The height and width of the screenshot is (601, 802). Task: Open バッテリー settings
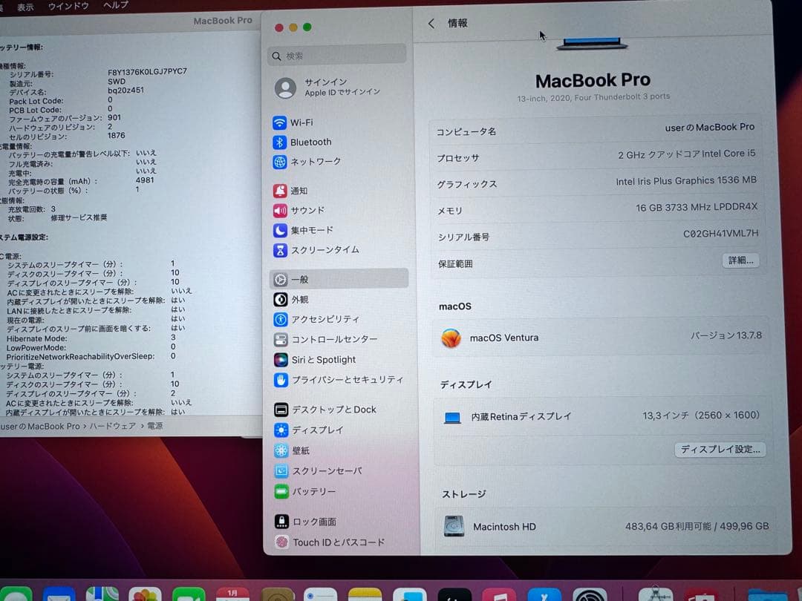316,491
